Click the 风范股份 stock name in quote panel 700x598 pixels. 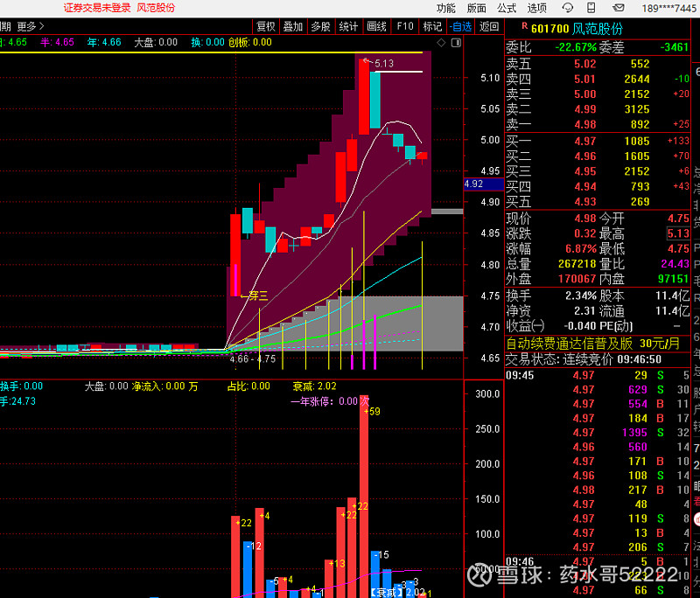[x=598, y=29]
